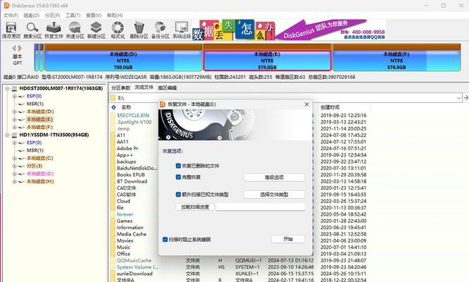Click the 删除分区 trash icon
The height and width of the screenshot is (282, 469).
coord(139,30)
